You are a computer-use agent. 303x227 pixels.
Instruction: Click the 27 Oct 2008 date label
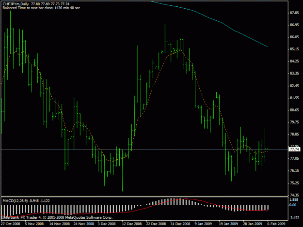10,224
